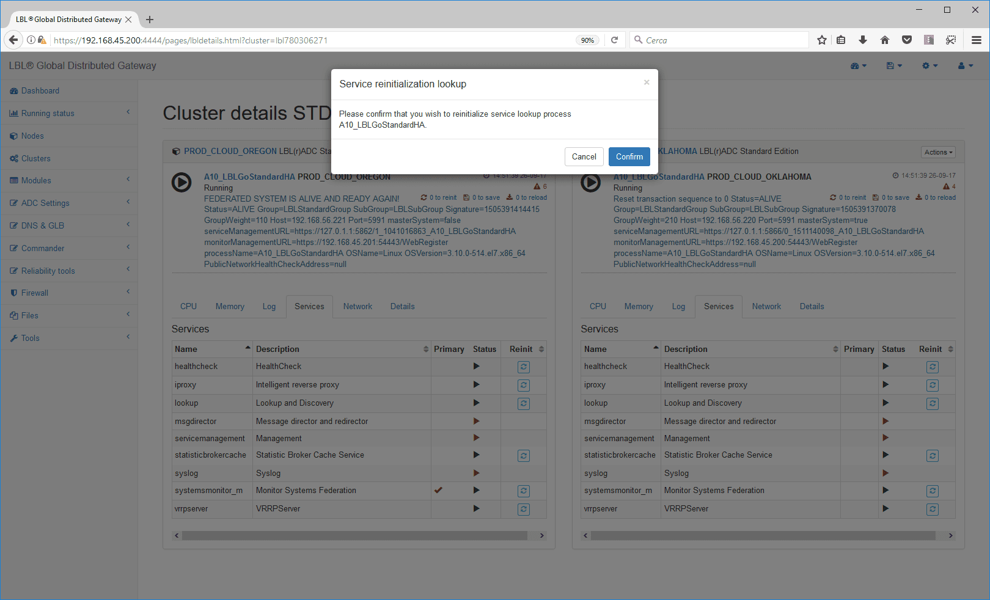Click the Oklahoma node running play icon
The image size is (990, 600).
[x=591, y=183]
